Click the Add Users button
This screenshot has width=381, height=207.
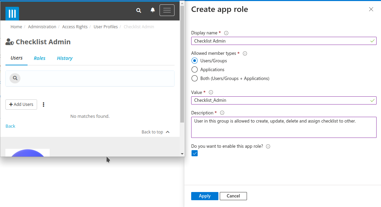point(21,105)
